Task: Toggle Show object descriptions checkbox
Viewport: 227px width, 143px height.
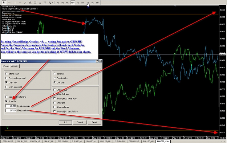Action: (54, 111)
